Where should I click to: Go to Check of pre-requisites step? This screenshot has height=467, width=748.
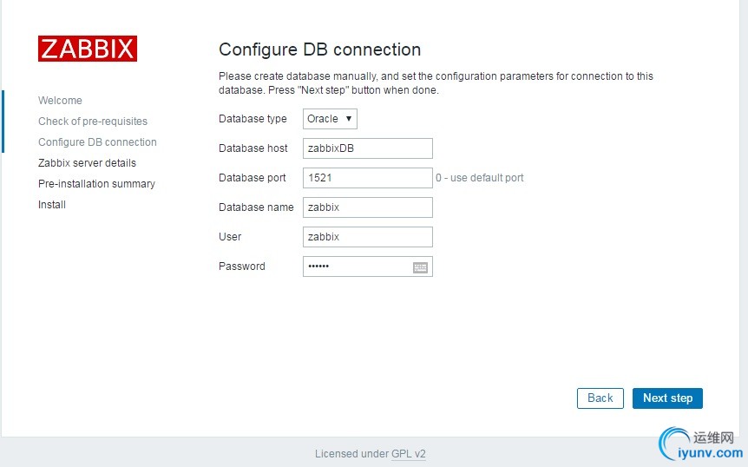[93, 122]
